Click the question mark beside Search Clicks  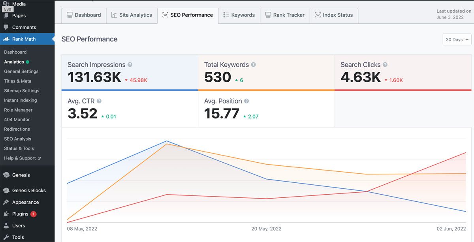coord(385,65)
